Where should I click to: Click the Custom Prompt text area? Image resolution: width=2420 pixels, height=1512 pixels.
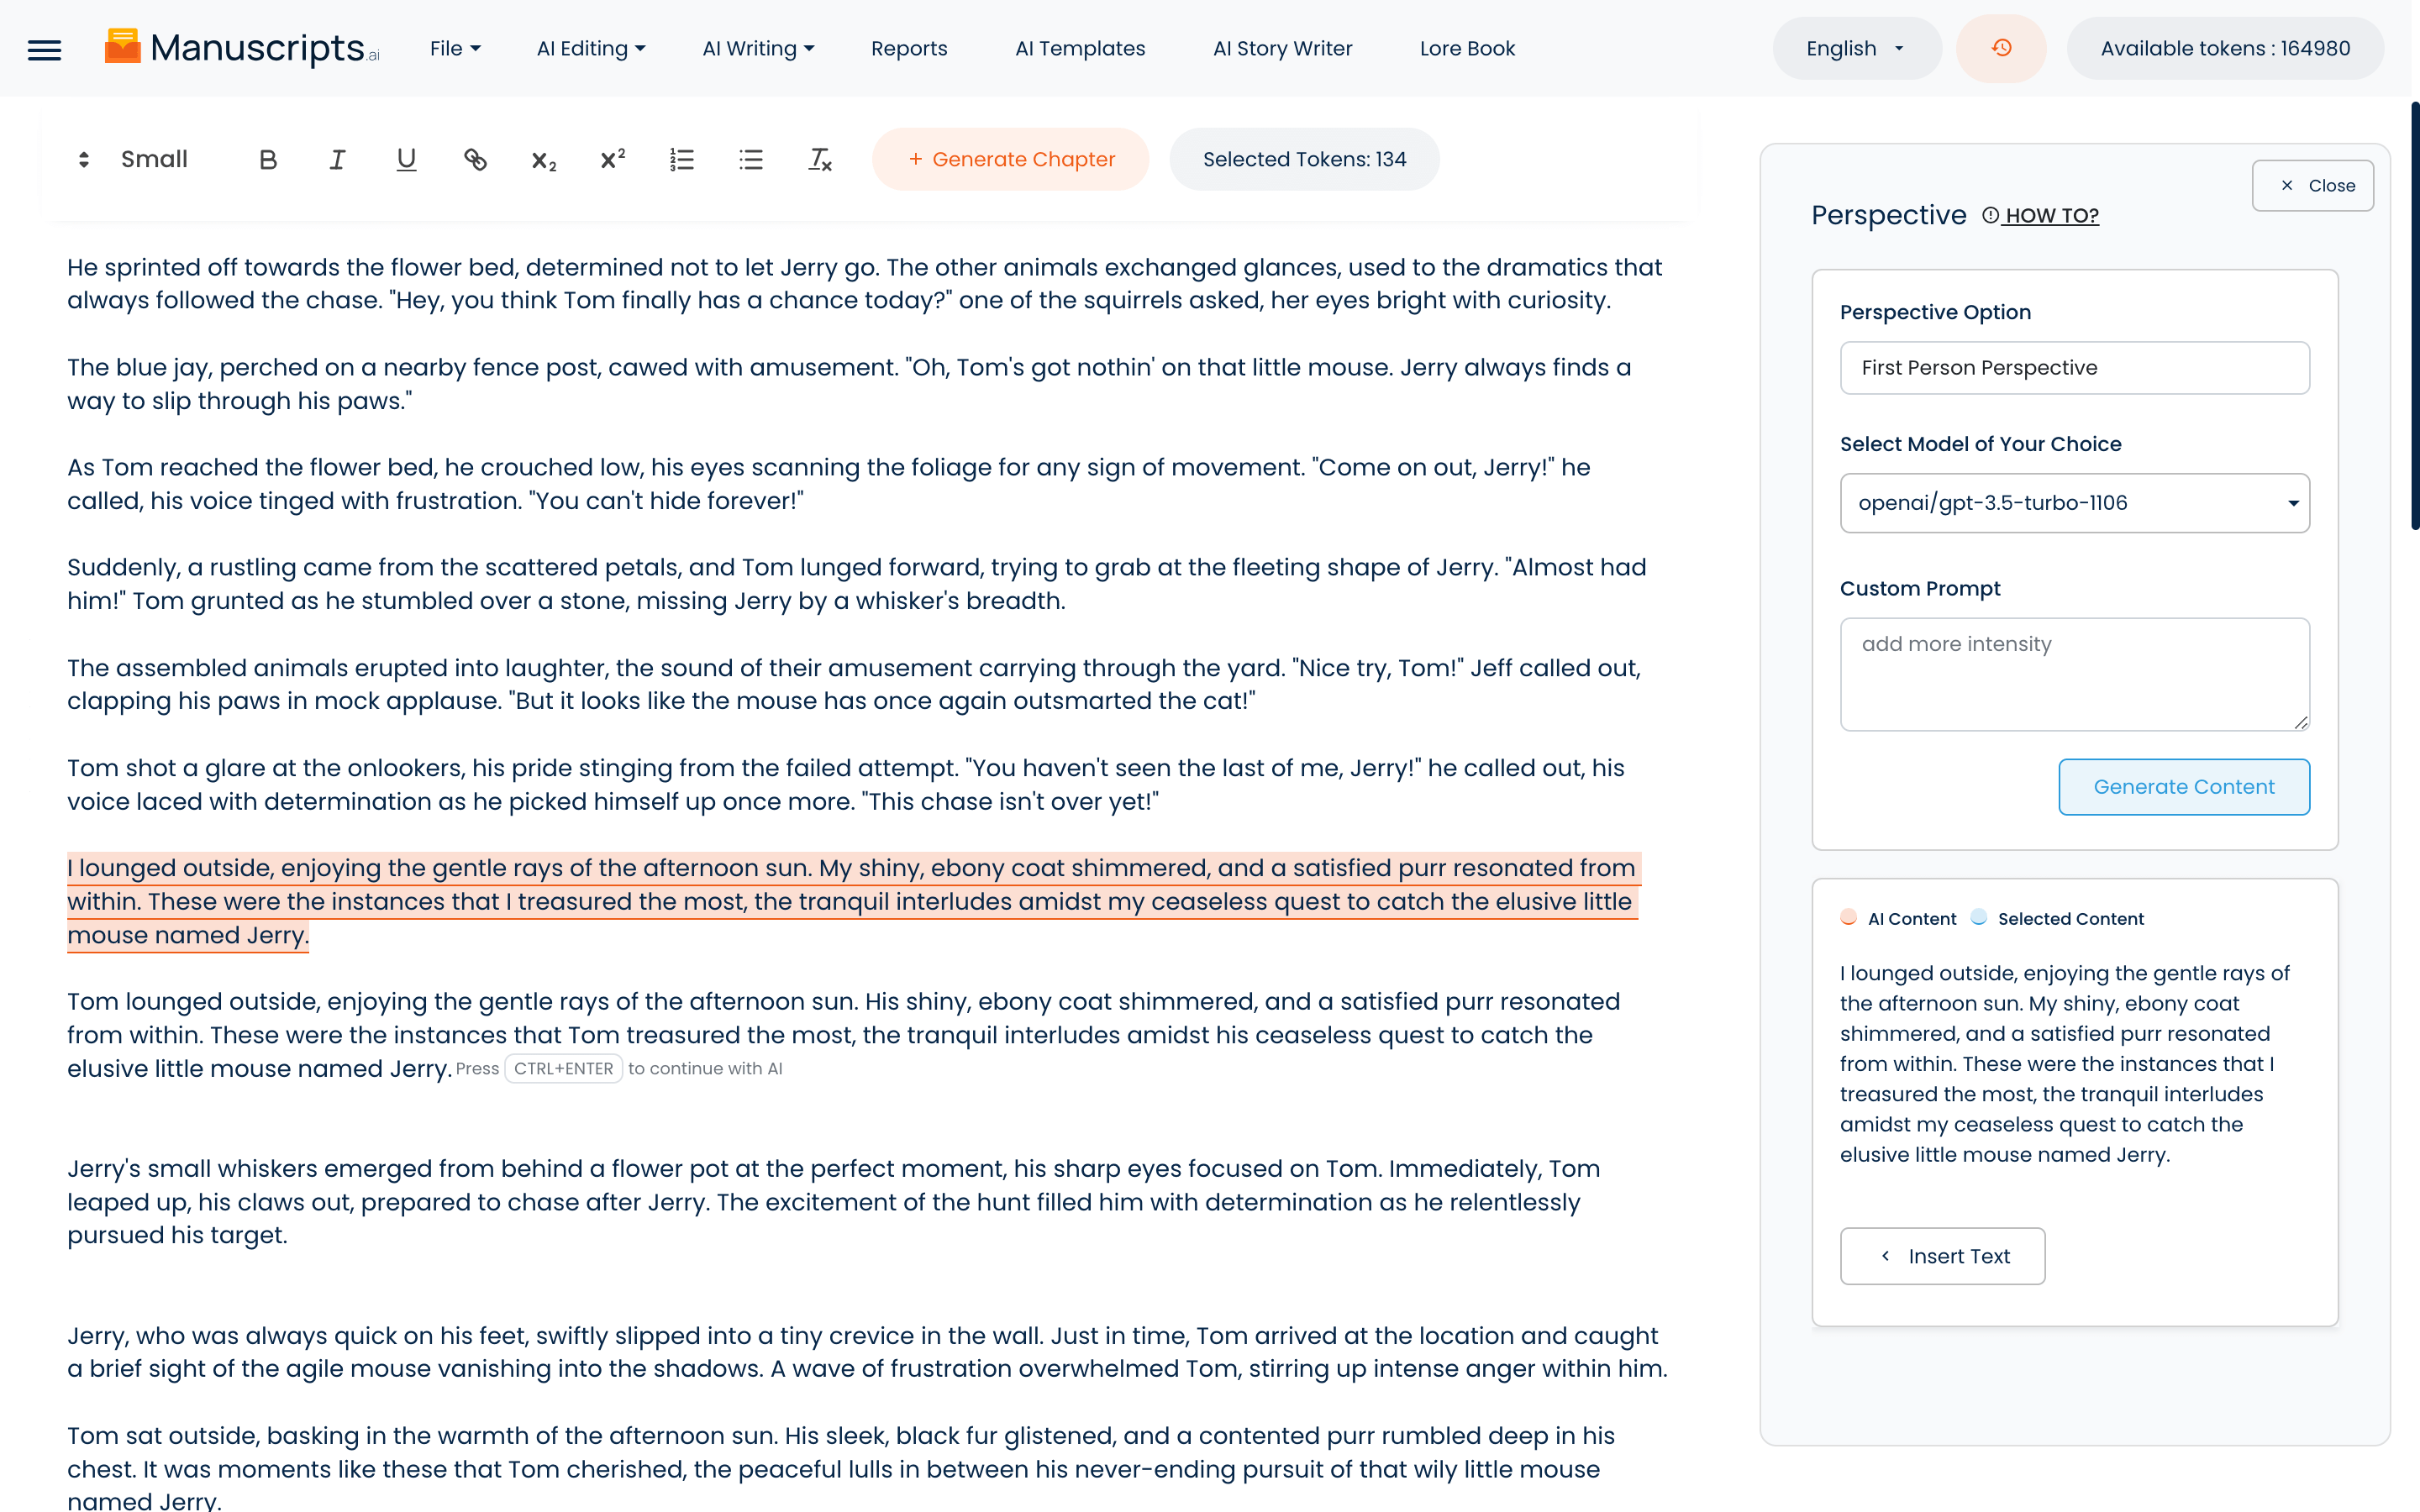2074,674
